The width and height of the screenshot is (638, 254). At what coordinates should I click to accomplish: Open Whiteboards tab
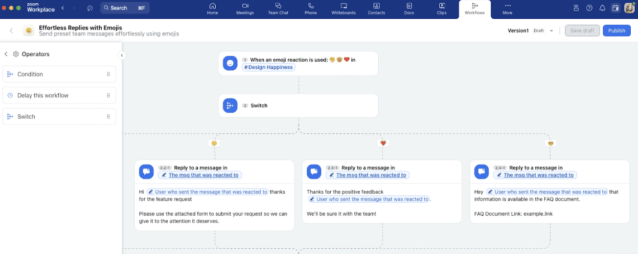(x=343, y=9)
